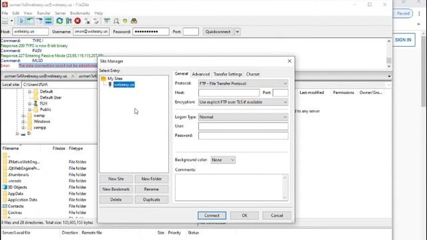This screenshot has height=240, width=427.
Task: Switch to the Transfer Settings tab
Action: (x=228, y=74)
